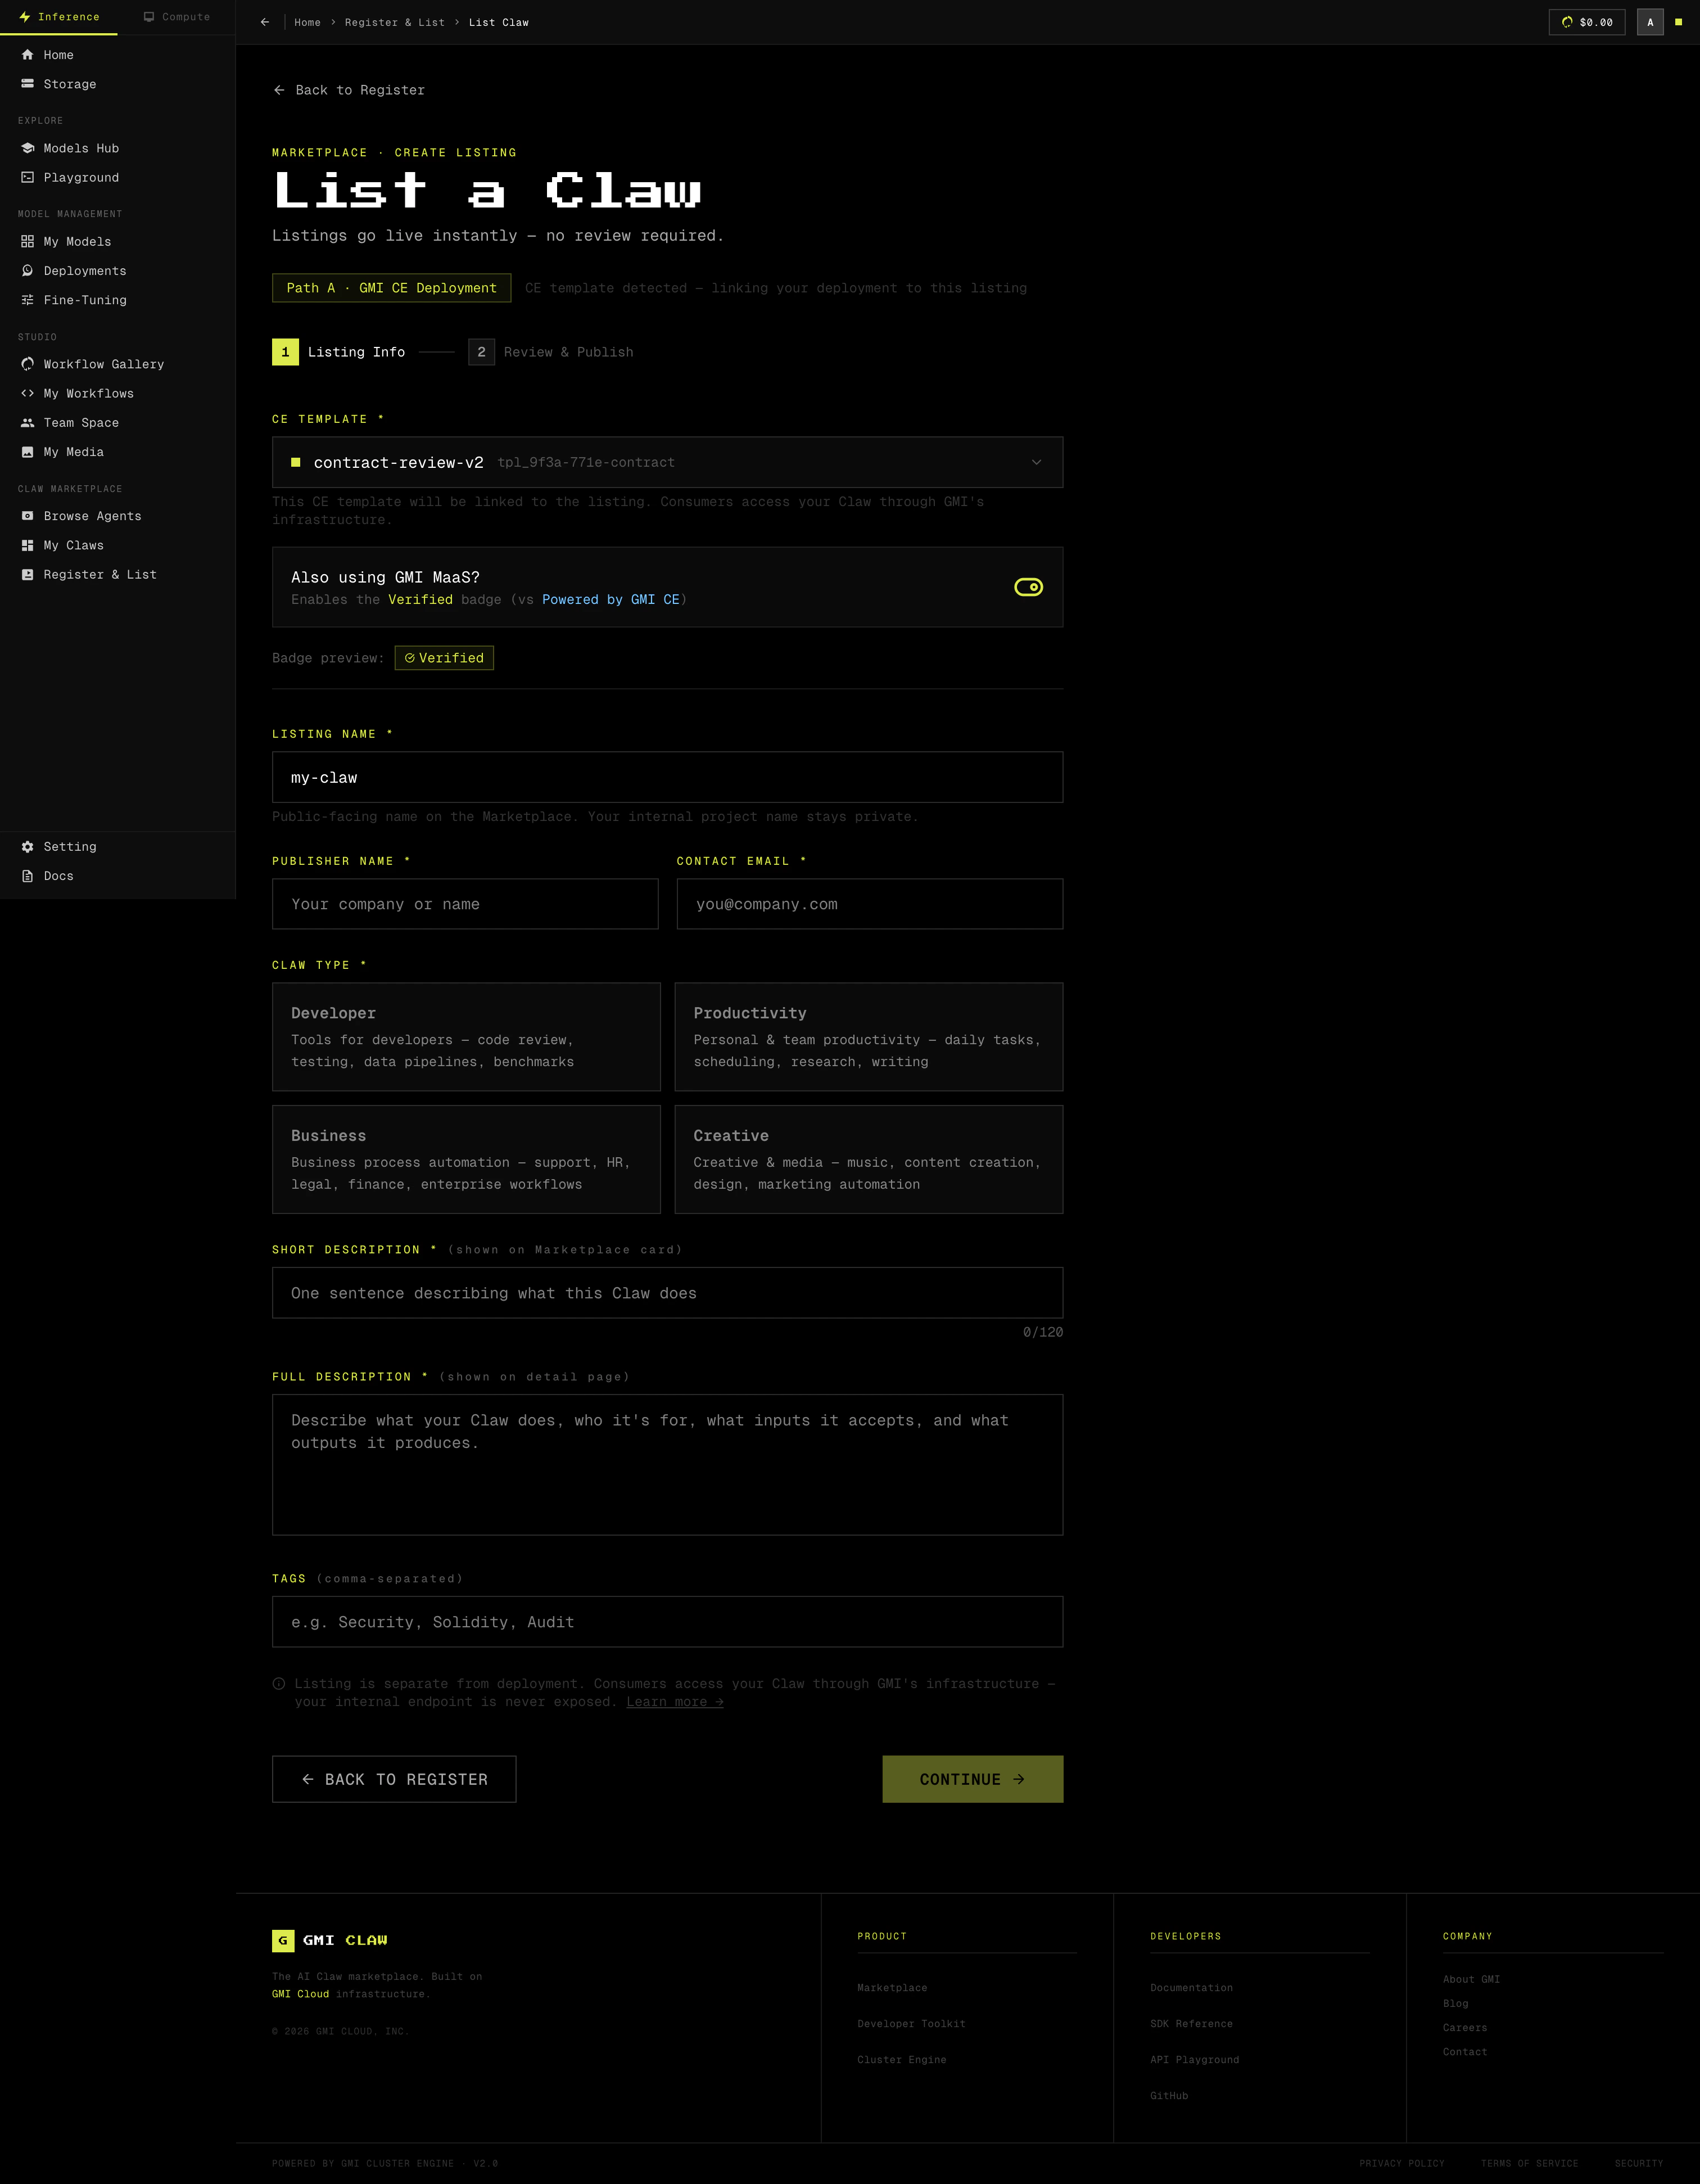Open the $0.00 balance indicator
1700x2184 pixels.
pos(1587,22)
